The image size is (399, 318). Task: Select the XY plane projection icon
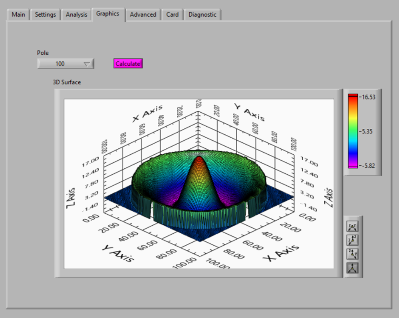point(351,226)
